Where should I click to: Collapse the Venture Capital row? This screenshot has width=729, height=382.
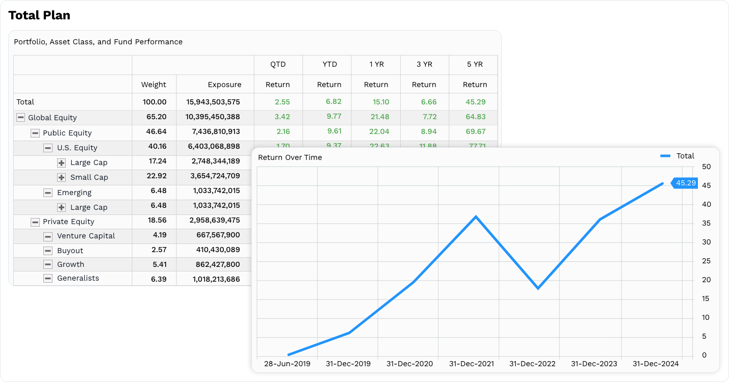coord(47,236)
